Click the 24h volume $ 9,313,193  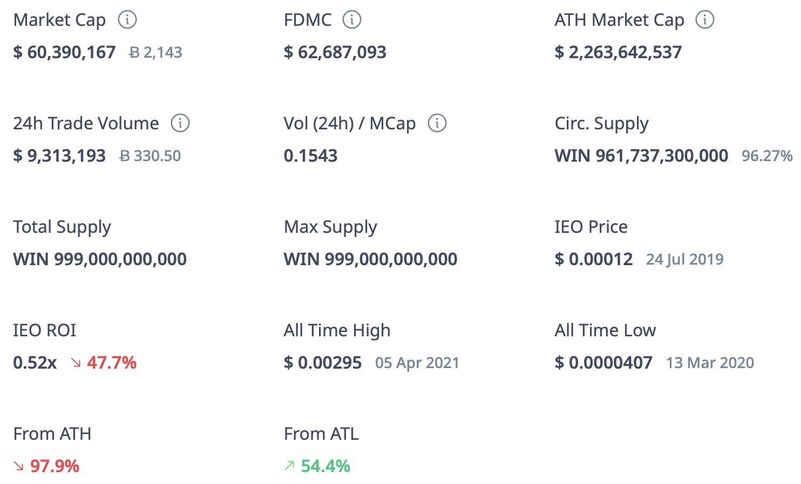59,156
